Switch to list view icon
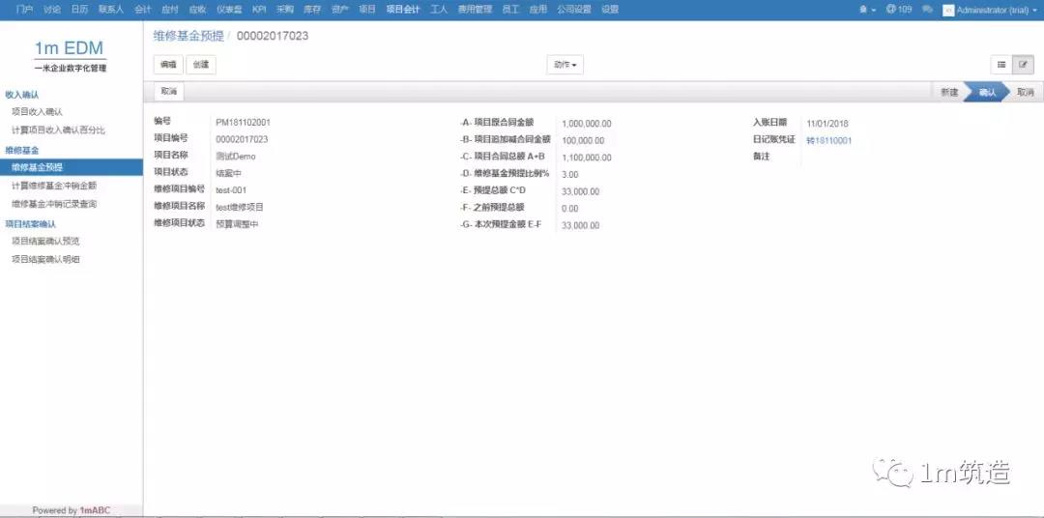This screenshot has width=1044, height=518. pos(1001,65)
